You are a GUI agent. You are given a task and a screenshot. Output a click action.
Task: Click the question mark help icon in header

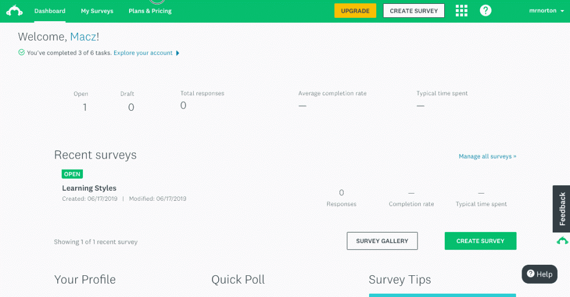(485, 11)
